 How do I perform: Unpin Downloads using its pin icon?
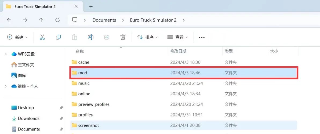(61, 118)
